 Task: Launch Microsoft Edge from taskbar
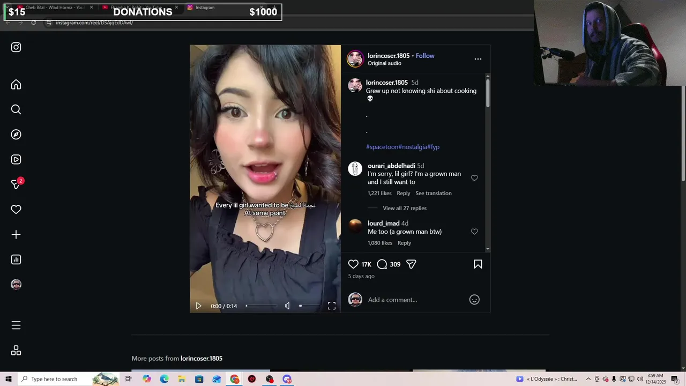click(164, 379)
